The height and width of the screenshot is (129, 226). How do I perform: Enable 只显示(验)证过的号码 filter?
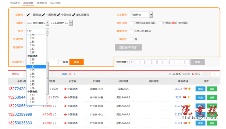click(x=160, y=23)
